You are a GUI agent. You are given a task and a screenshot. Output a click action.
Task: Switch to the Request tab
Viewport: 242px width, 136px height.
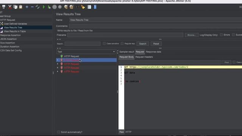pyautogui.click(x=140, y=52)
